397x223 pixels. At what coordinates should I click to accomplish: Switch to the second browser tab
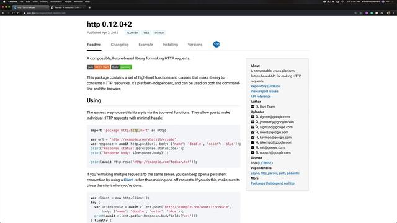68,7
